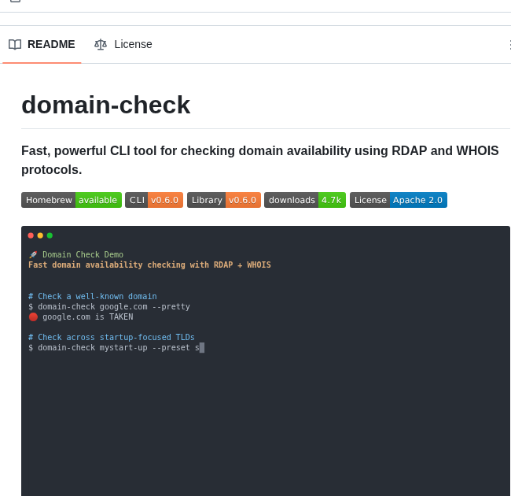Click the blinking terminal cursor block
Viewport: 511px width, 496px height.
[202, 347]
